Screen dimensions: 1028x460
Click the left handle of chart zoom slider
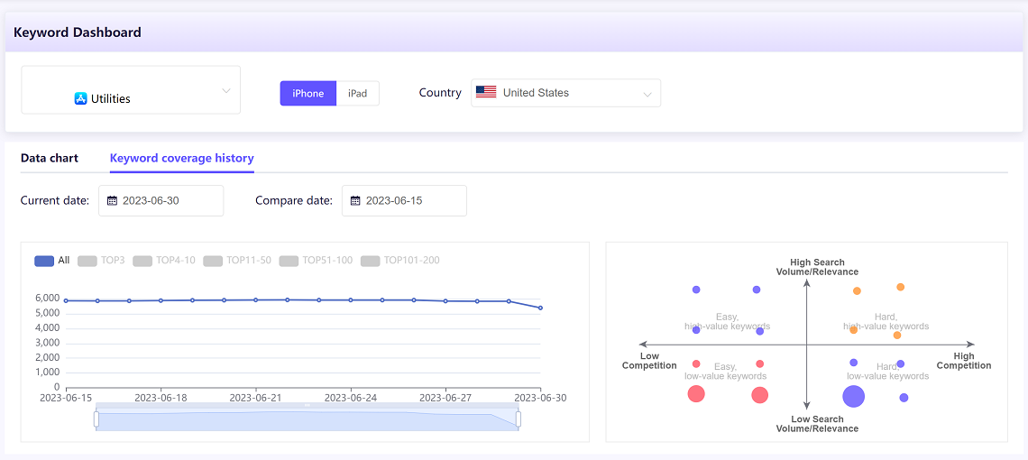[x=96, y=419]
